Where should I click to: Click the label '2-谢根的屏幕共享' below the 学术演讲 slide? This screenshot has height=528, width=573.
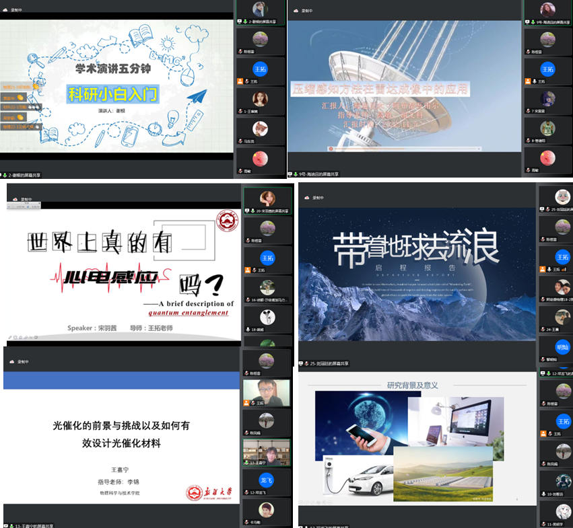pyautogui.click(x=24, y=176)
